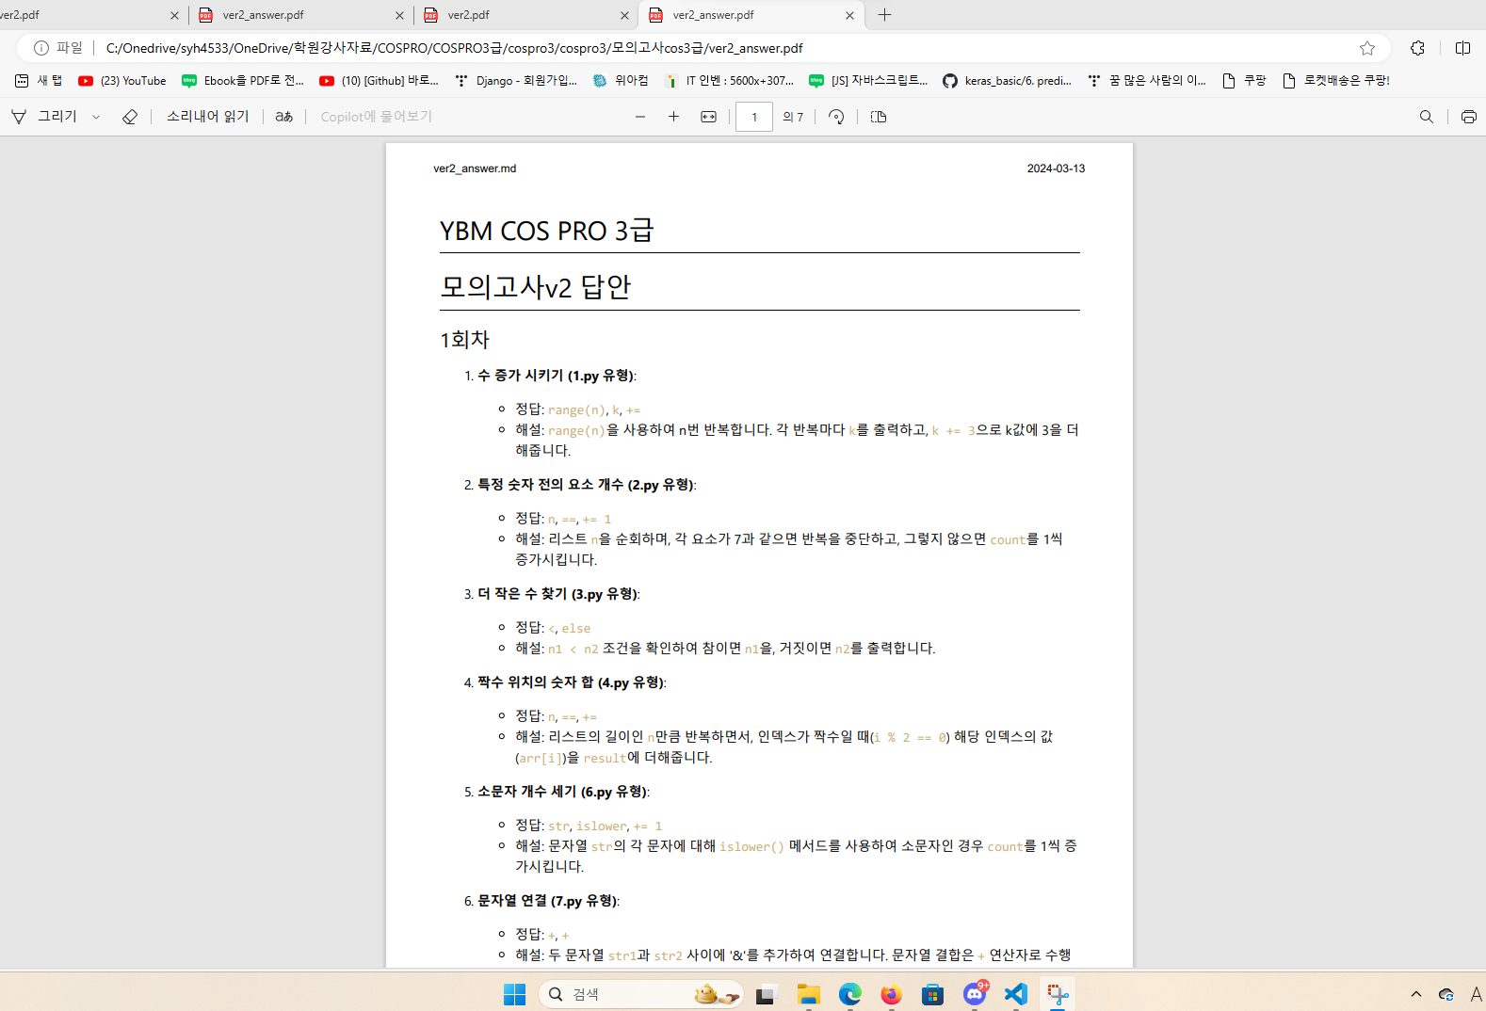Open a new browser tab
The image size is (1486, 1011).
pyautogui.click(x=884, y=15)
